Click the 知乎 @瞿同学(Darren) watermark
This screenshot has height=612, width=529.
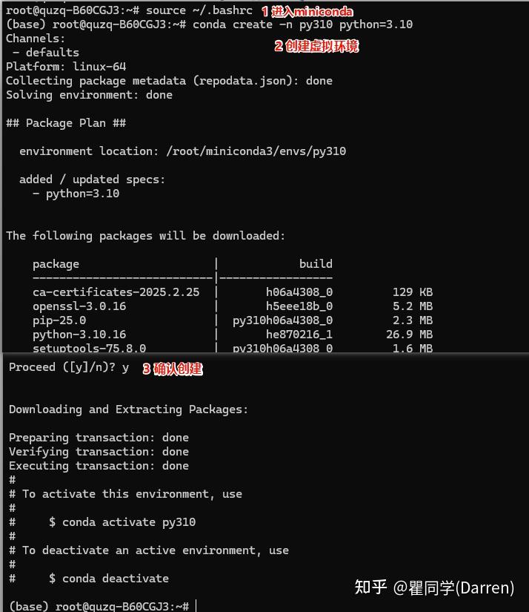pos(434,588)
